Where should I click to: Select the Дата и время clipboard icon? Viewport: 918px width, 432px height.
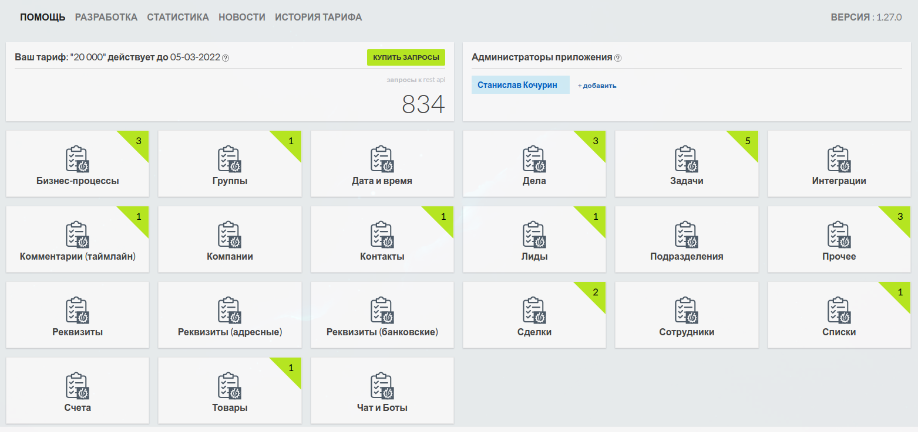(x=382, y=159)
